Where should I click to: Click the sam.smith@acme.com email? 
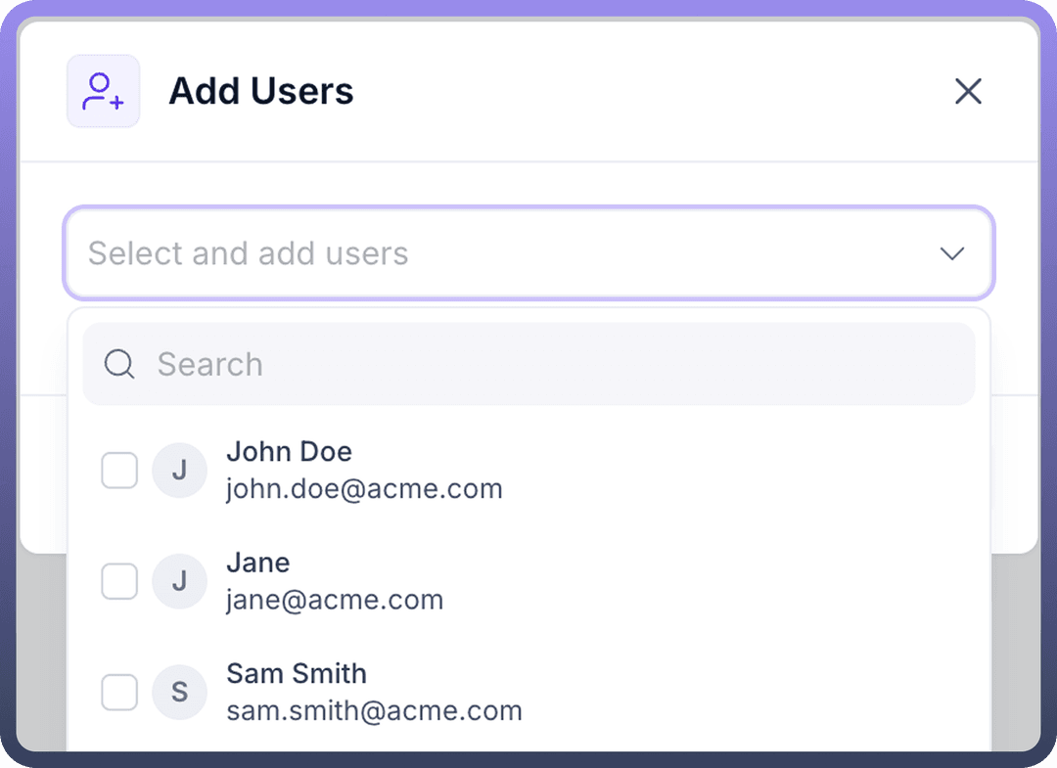pyautogui.click(x=374, y=711)
